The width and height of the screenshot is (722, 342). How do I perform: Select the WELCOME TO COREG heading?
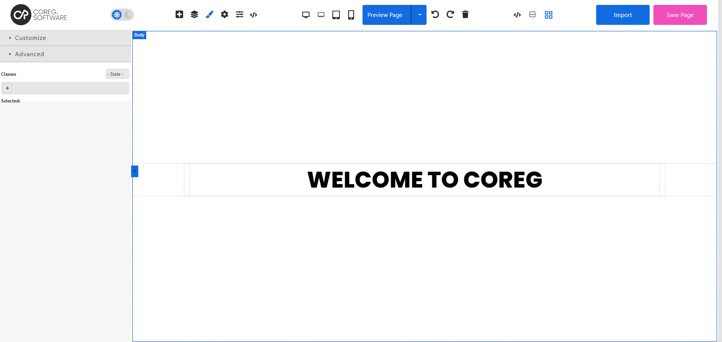coord(425,180)
